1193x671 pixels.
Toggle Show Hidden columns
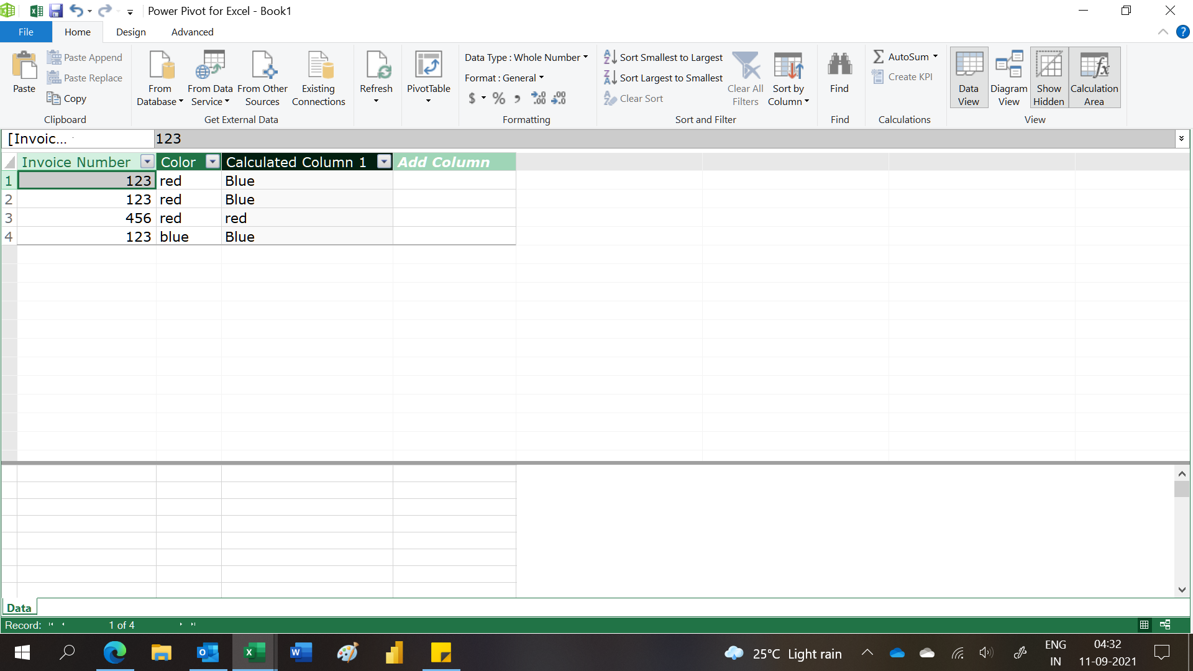[1049, 78]
